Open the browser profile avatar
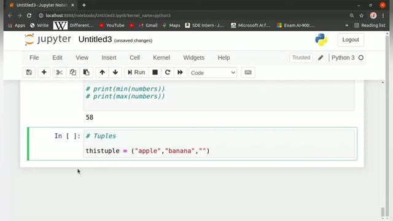The height and width of the screenshot is (221, 393). coord(373,15)
